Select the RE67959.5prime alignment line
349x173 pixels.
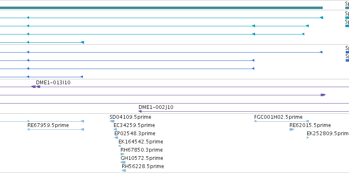click(56, 129)
